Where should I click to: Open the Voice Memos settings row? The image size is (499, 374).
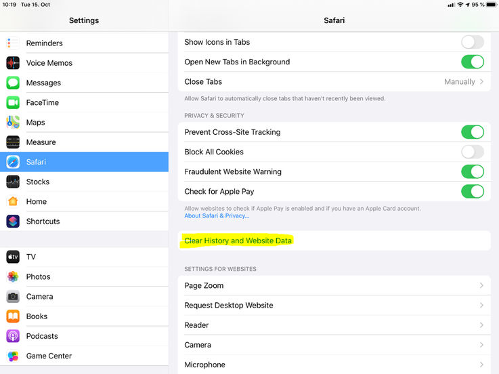pyautogui.click(x=84, y=63)
